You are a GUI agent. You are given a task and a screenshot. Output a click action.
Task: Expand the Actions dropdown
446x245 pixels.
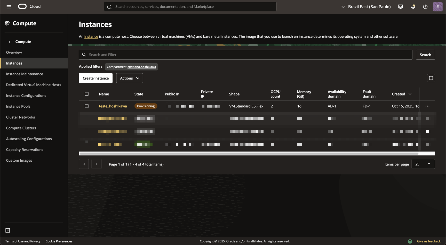129,78
